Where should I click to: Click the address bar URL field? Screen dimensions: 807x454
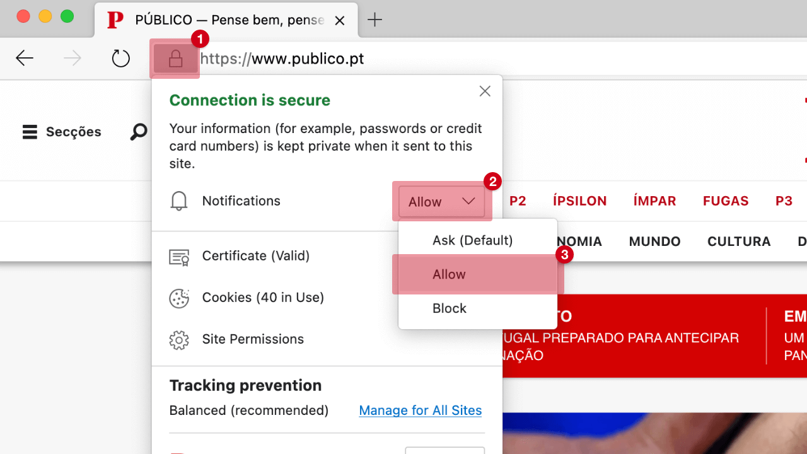click(441, 59)
